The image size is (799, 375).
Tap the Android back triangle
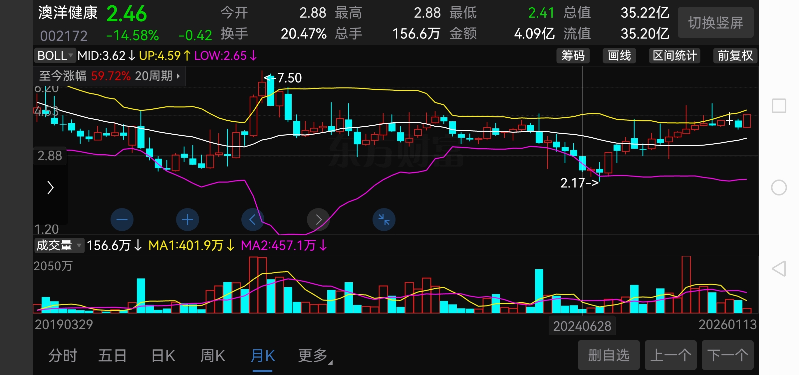[x=779, y=269]
